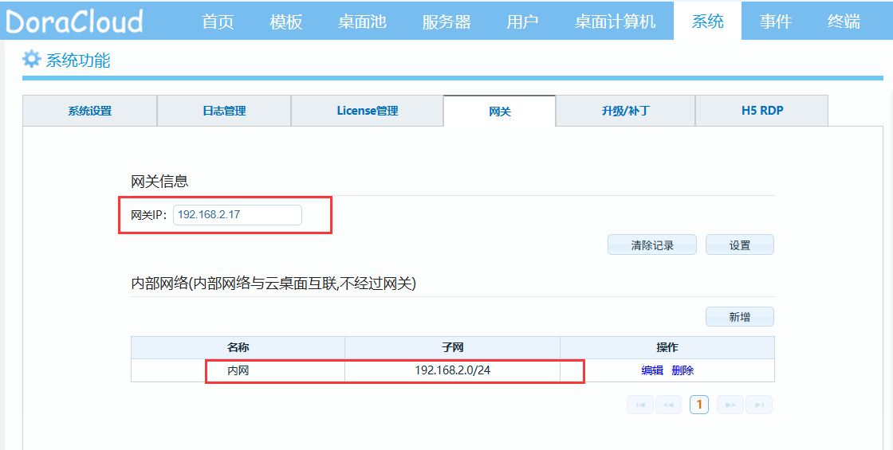Open the 服务器 section
Image resolution: width=893 pixels, height=450 pixels.
(x=447, y=22)
